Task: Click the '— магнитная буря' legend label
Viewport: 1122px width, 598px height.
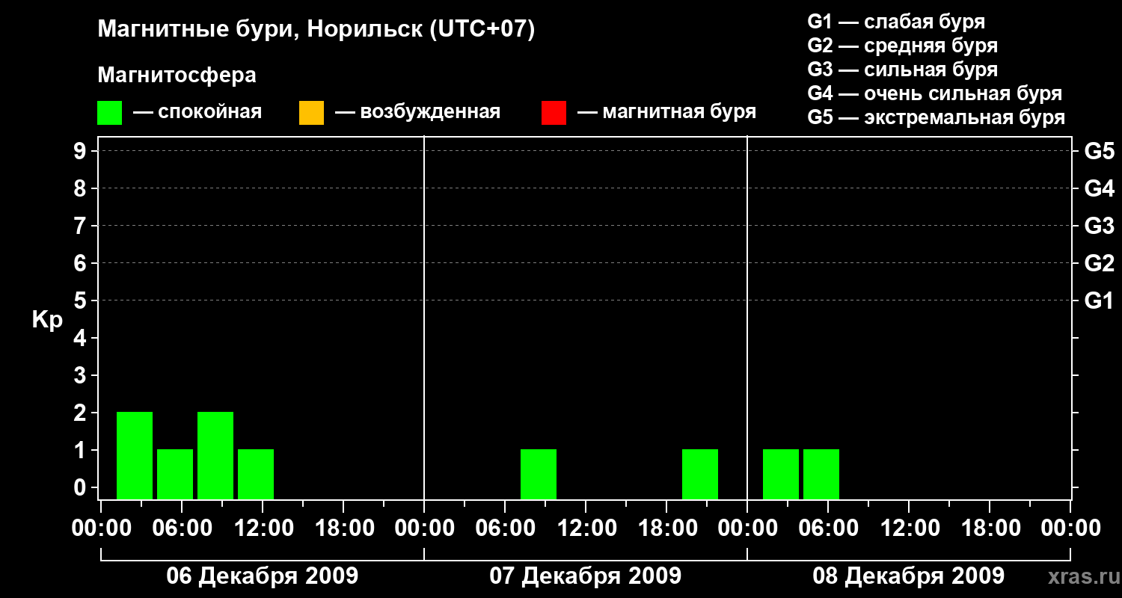Action: 667,113
